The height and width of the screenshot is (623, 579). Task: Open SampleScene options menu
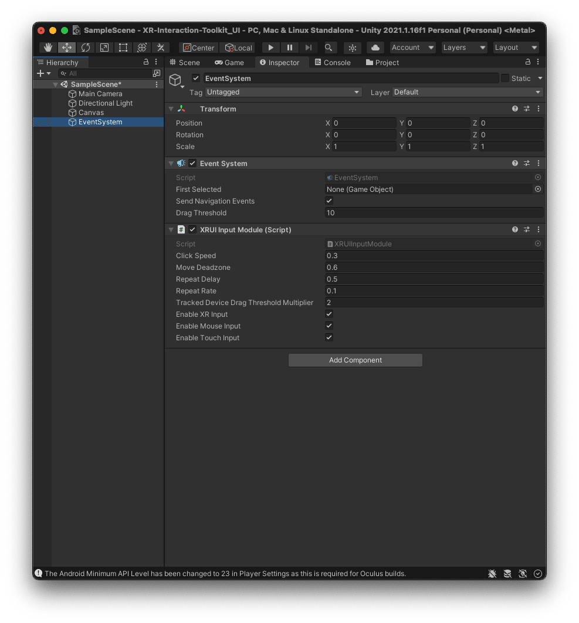point(157,84)
